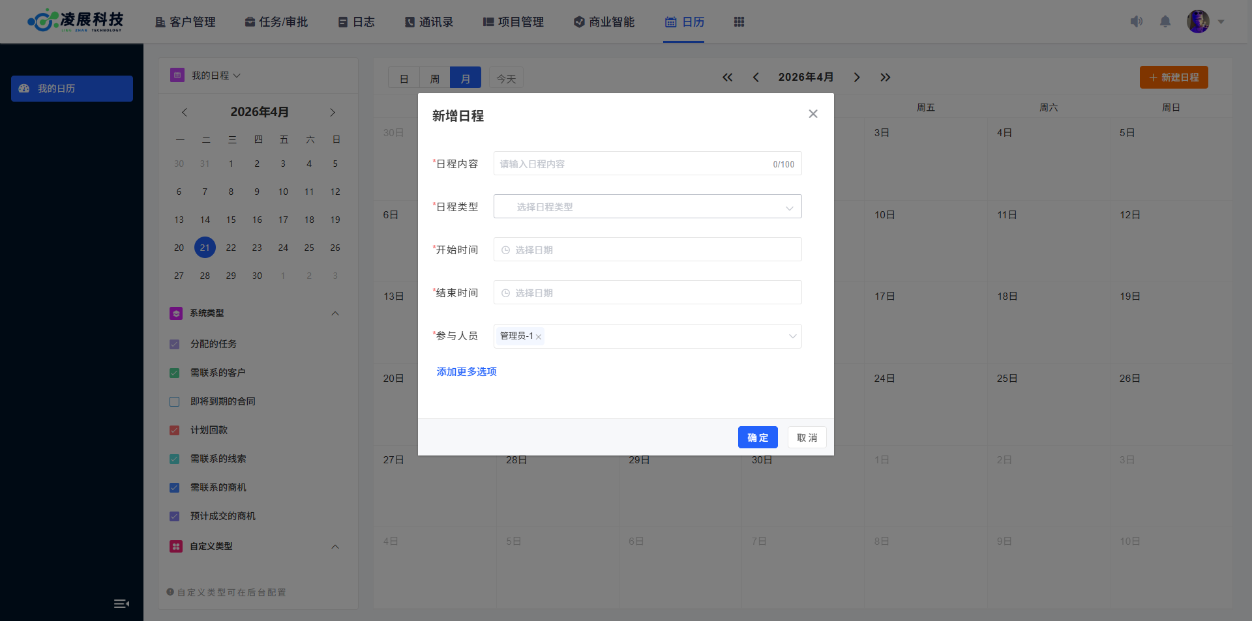Remove 管理员-1 tag from participants
This screenshot has width=1252, height=621.
[539, 337]
